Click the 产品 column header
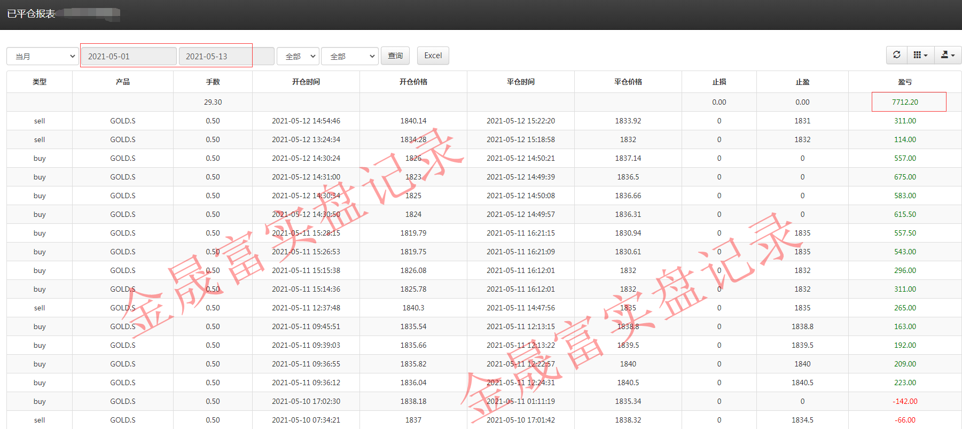This screenshot has height=429, width=962. tap(123, 82)
